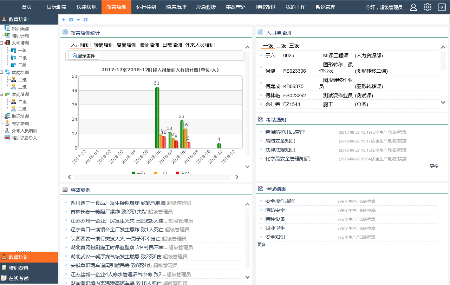Click accident case 陕西西安一银行突发大火
Screen dimensions: 450x285
coord(116,239)
